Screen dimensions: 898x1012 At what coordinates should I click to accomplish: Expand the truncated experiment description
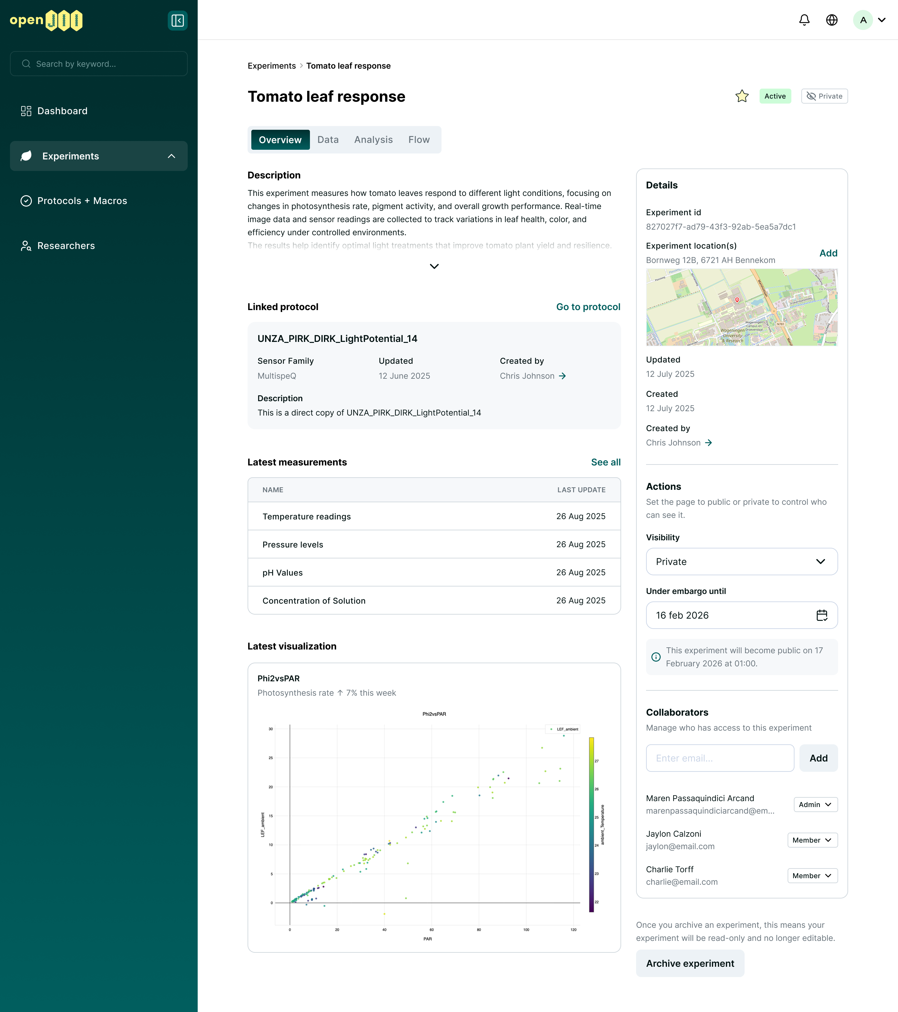pyautogui.click(x=434, y=266)
